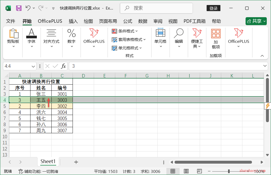Open 条件格式 conditional formatting menu
271x175 pixels.
125,31
